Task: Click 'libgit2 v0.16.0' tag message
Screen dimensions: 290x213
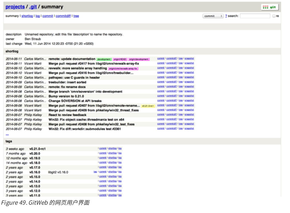Action: (x=58, y=172)
